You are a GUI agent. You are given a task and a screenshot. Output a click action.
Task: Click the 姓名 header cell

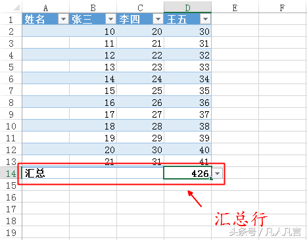(x=45, y=19)
